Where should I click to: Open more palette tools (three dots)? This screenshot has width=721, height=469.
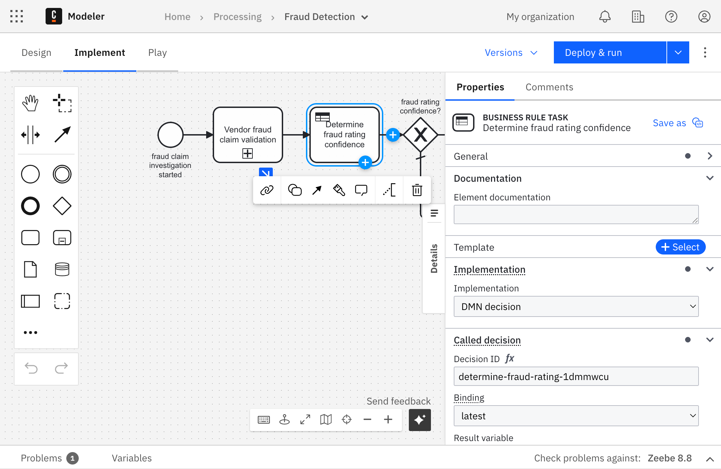(x=30, y=332)
